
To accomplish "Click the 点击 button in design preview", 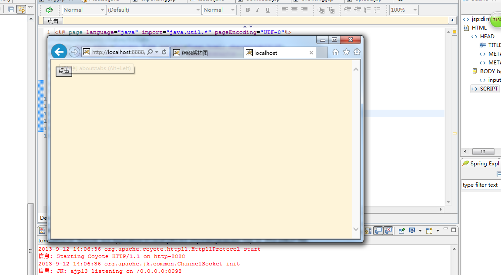I will pos(53,20).
